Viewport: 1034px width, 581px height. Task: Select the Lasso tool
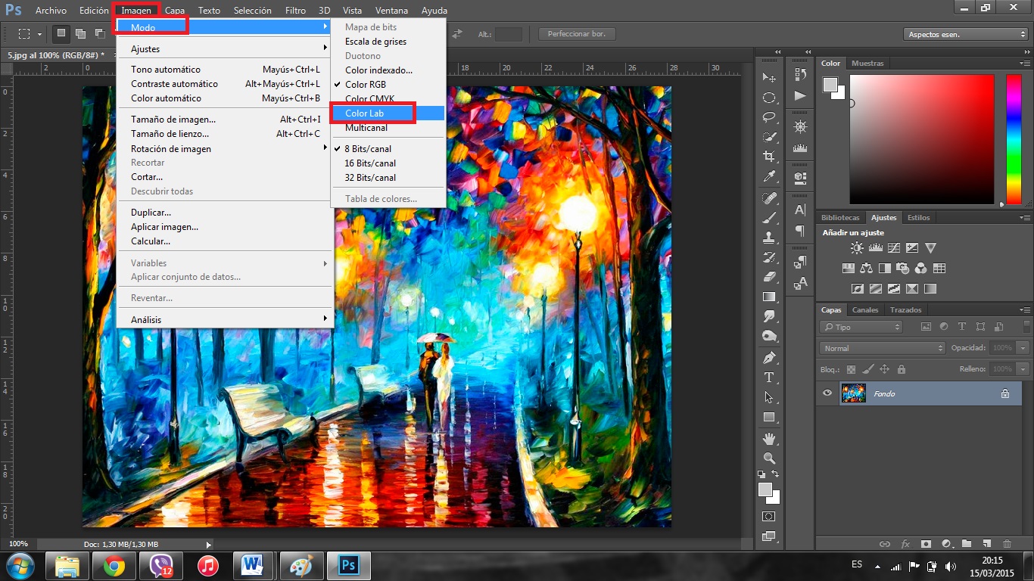(769, 117)
